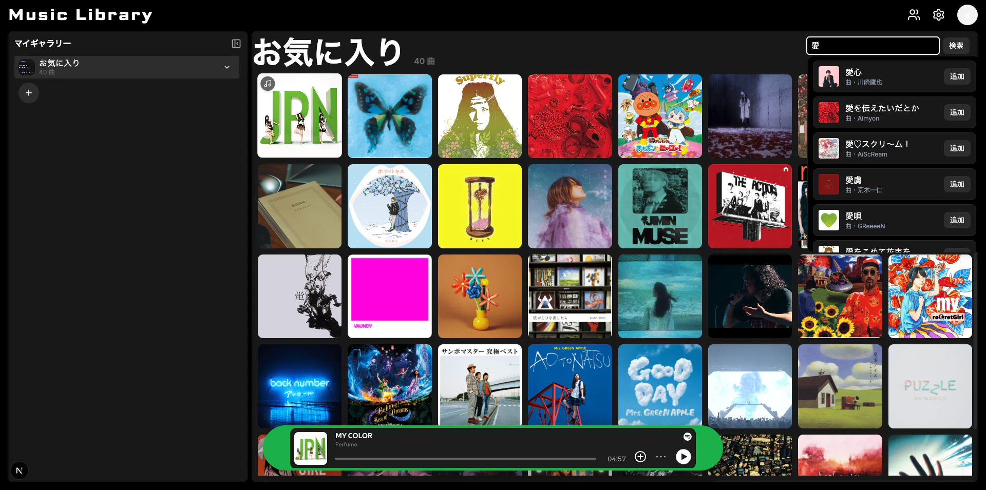Select the 愛唄 search result title
Image resolution: width=986 pixels, height=490 pixels.
(854, 216)
